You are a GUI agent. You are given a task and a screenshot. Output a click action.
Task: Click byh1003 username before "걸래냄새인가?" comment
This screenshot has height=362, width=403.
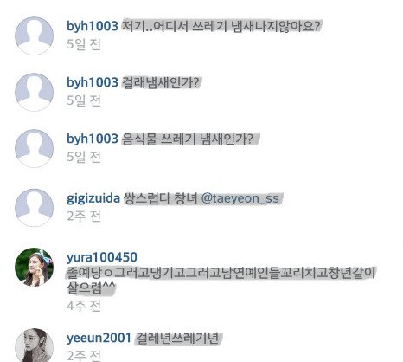pyautogui.click(x=93, y=82)
